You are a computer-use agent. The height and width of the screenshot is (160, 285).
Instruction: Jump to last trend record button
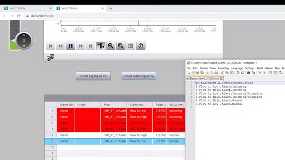(x=90, y=46)
